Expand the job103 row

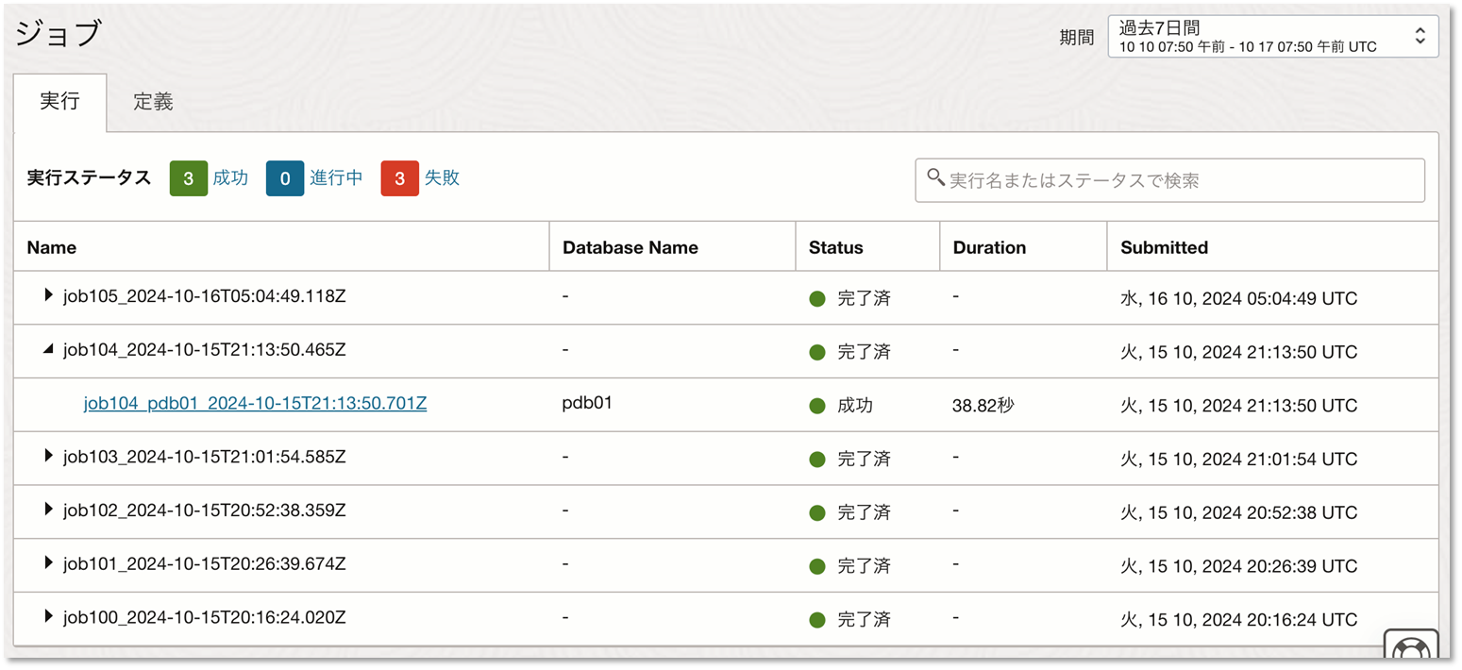tap(49, 457)
